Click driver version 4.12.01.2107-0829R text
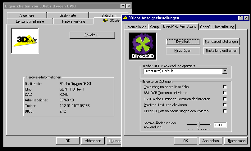 (75, 106)
